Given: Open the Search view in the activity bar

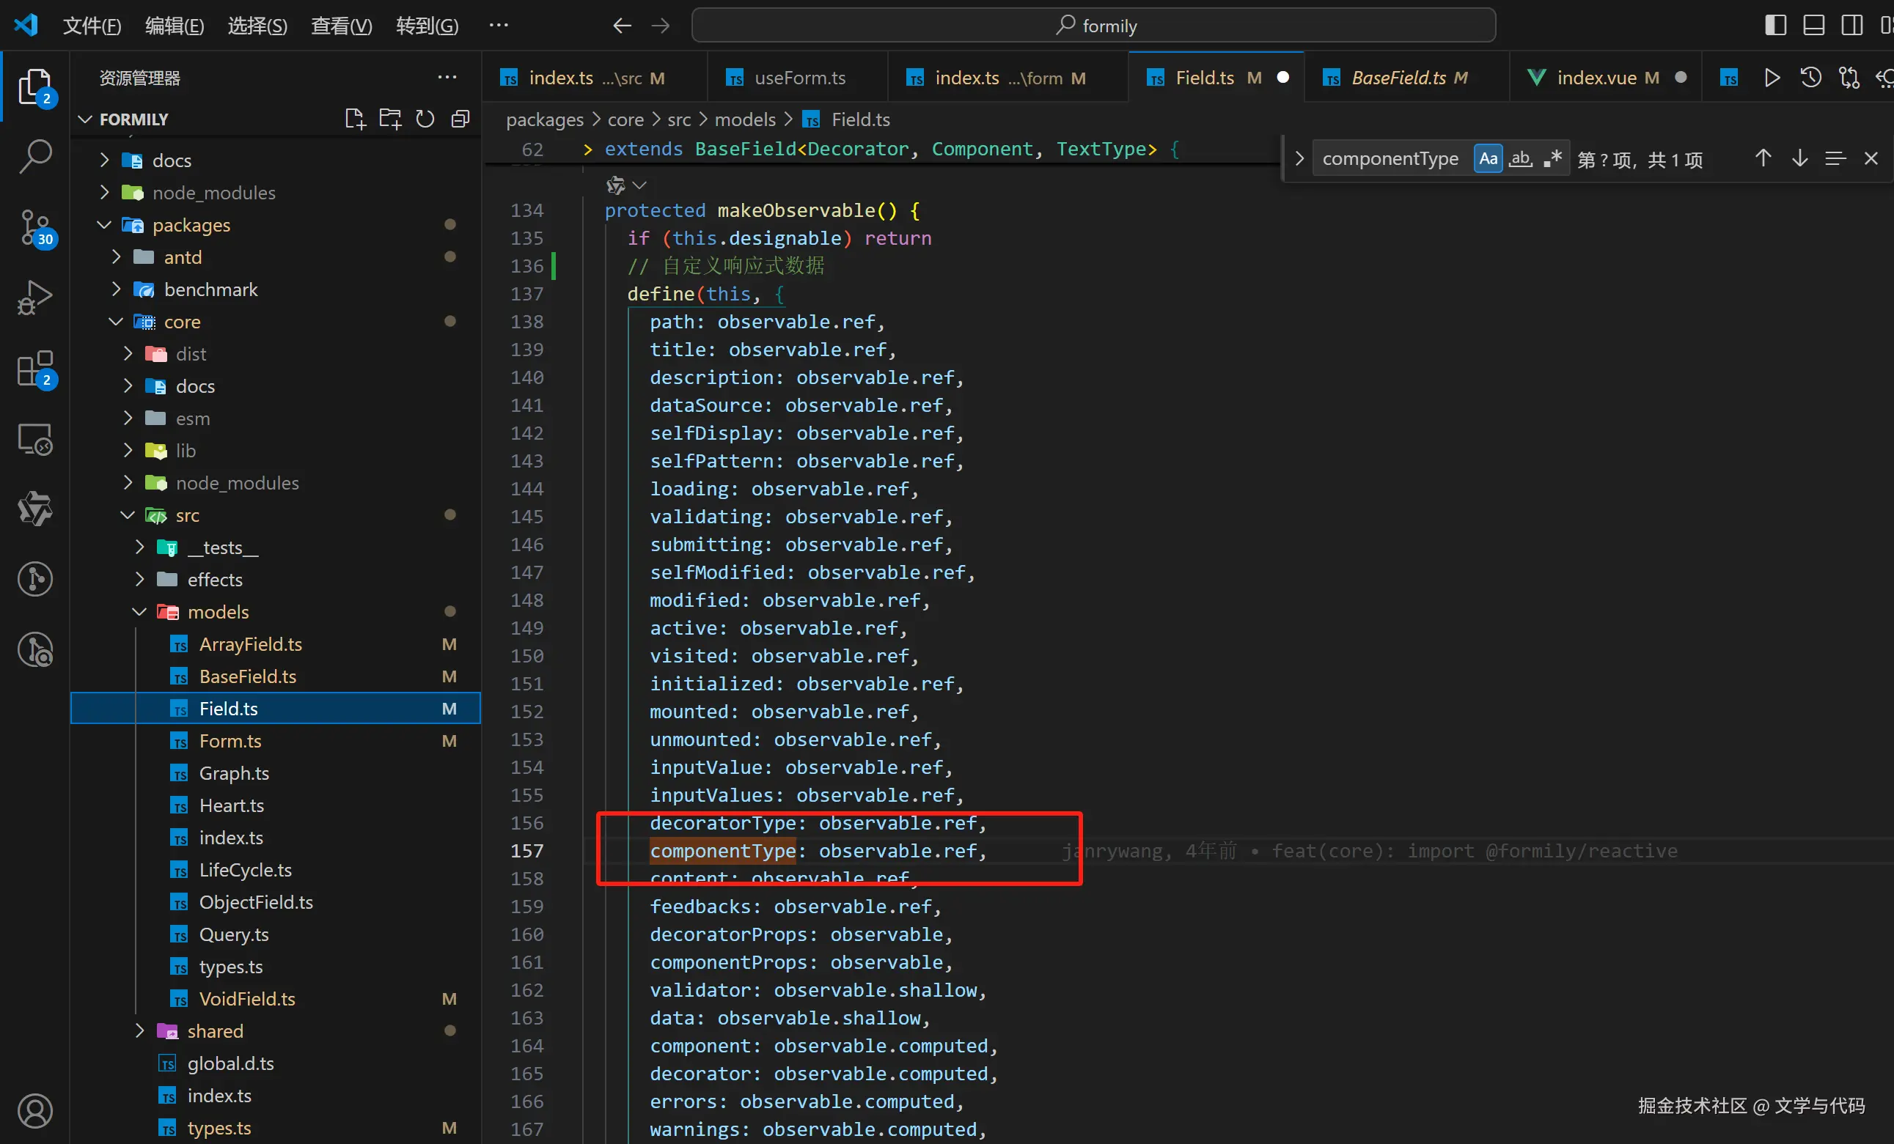Looking at the screenshot, I should coord(35,156).
